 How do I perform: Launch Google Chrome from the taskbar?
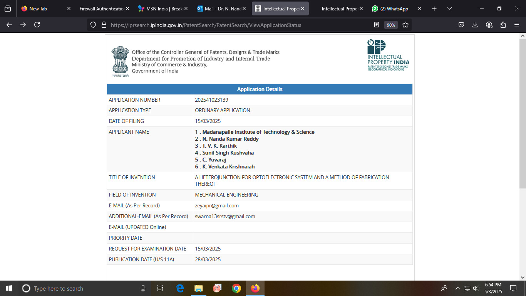236,288
